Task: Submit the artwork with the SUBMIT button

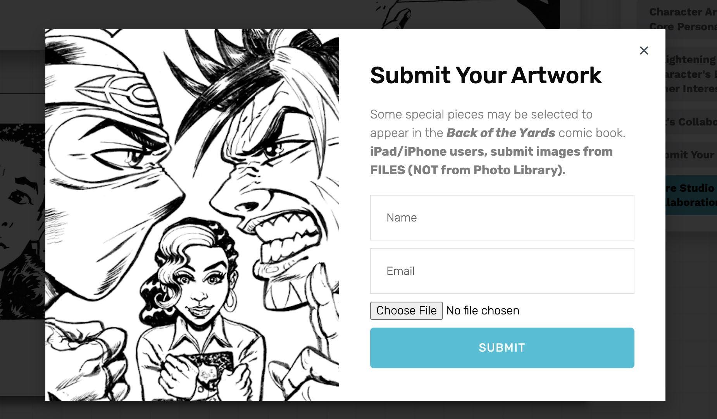Action: point(502,348)
